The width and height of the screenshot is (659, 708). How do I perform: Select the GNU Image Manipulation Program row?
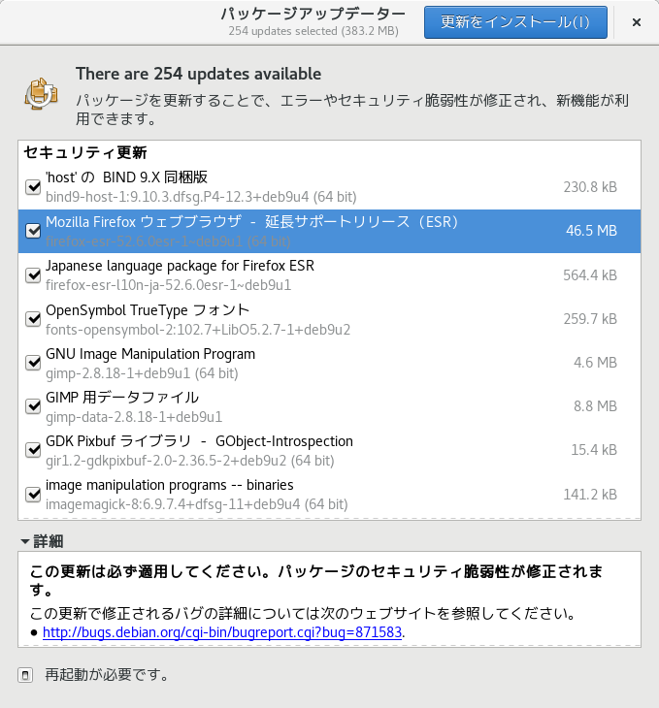point(291,363)
